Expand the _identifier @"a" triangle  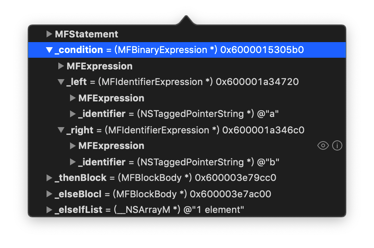click(x=72, y=114)
